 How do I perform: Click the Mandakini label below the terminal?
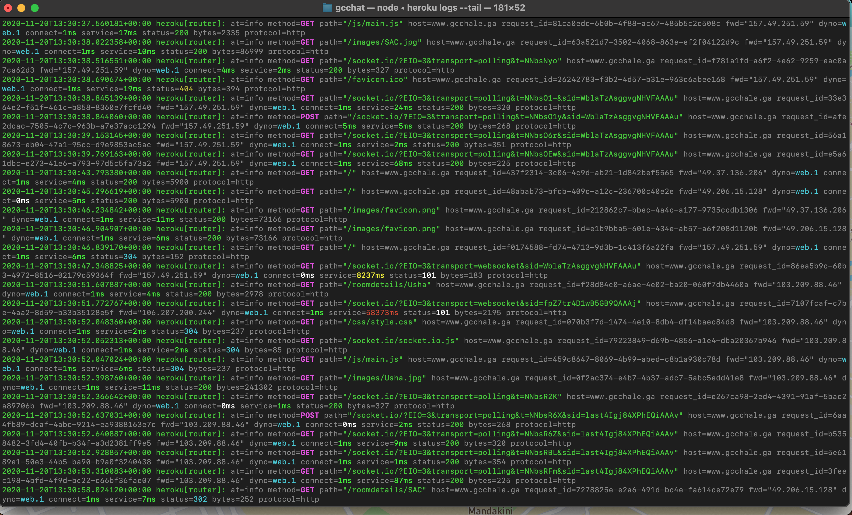pos(490,511)
